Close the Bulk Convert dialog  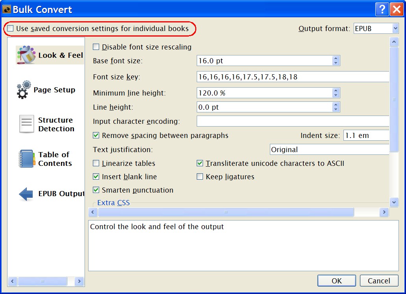tap(397, 9)
